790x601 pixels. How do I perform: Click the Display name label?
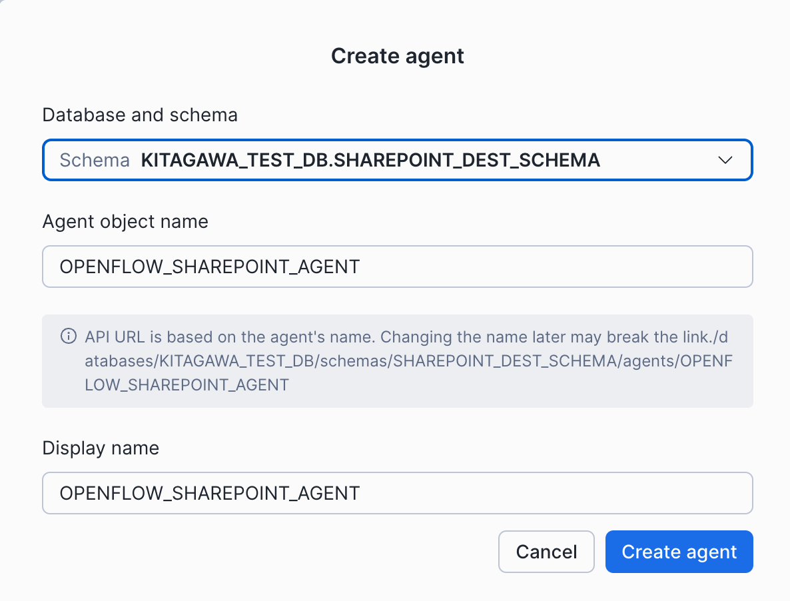101,448
